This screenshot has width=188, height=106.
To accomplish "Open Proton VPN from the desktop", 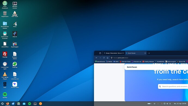I will point(15,85).
